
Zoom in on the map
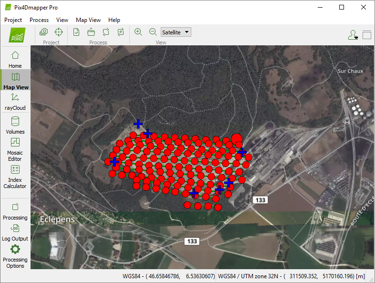(138, 32)
